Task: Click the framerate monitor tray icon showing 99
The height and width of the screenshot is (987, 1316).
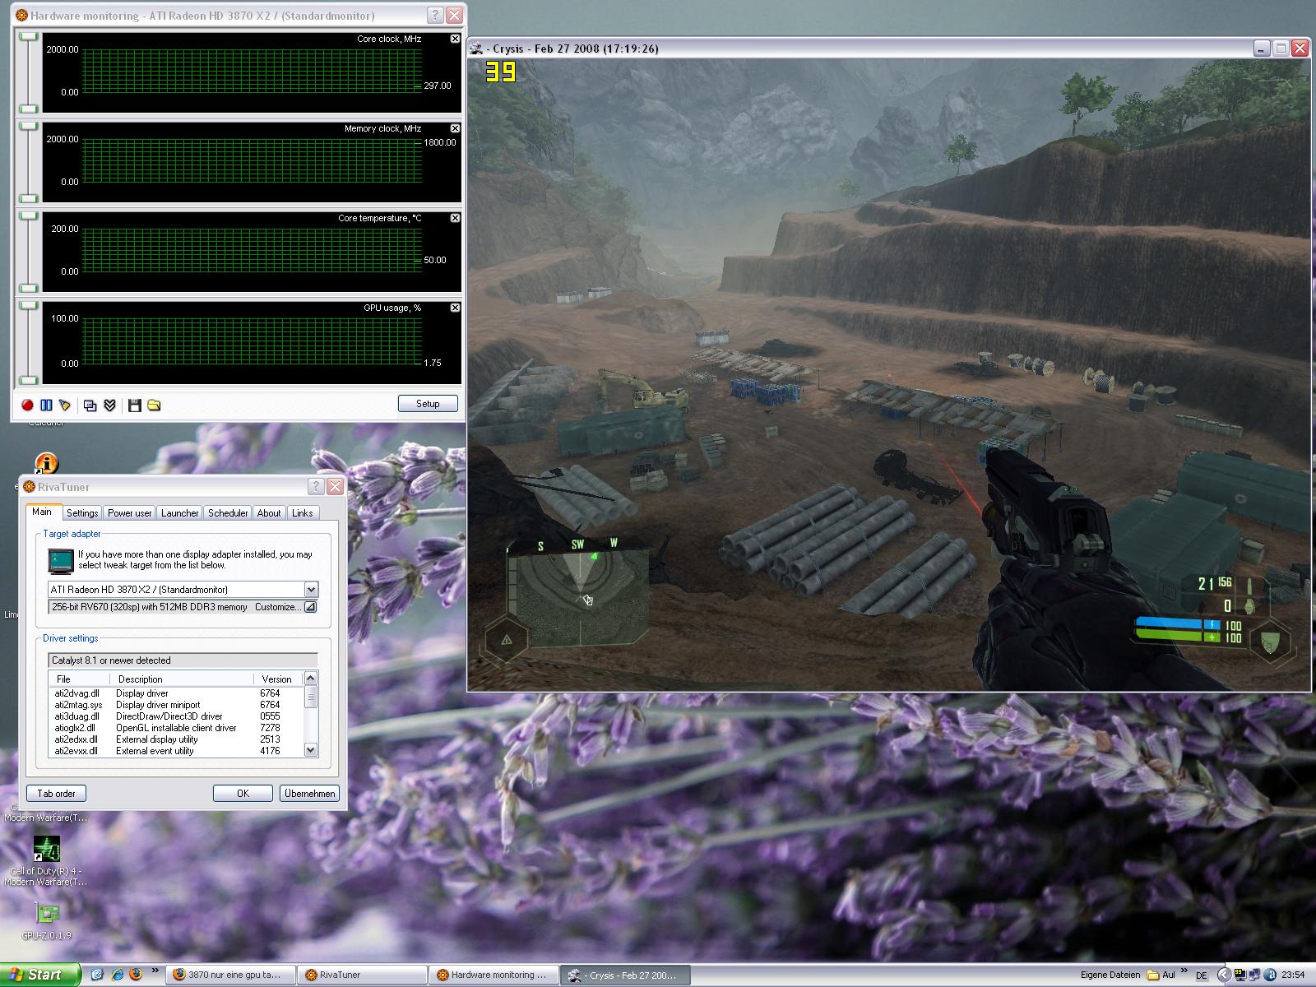Action: (x=1240, y=975)
